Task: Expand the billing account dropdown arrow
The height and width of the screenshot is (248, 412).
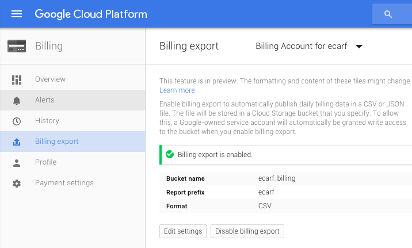Action: tap(359, 47)
